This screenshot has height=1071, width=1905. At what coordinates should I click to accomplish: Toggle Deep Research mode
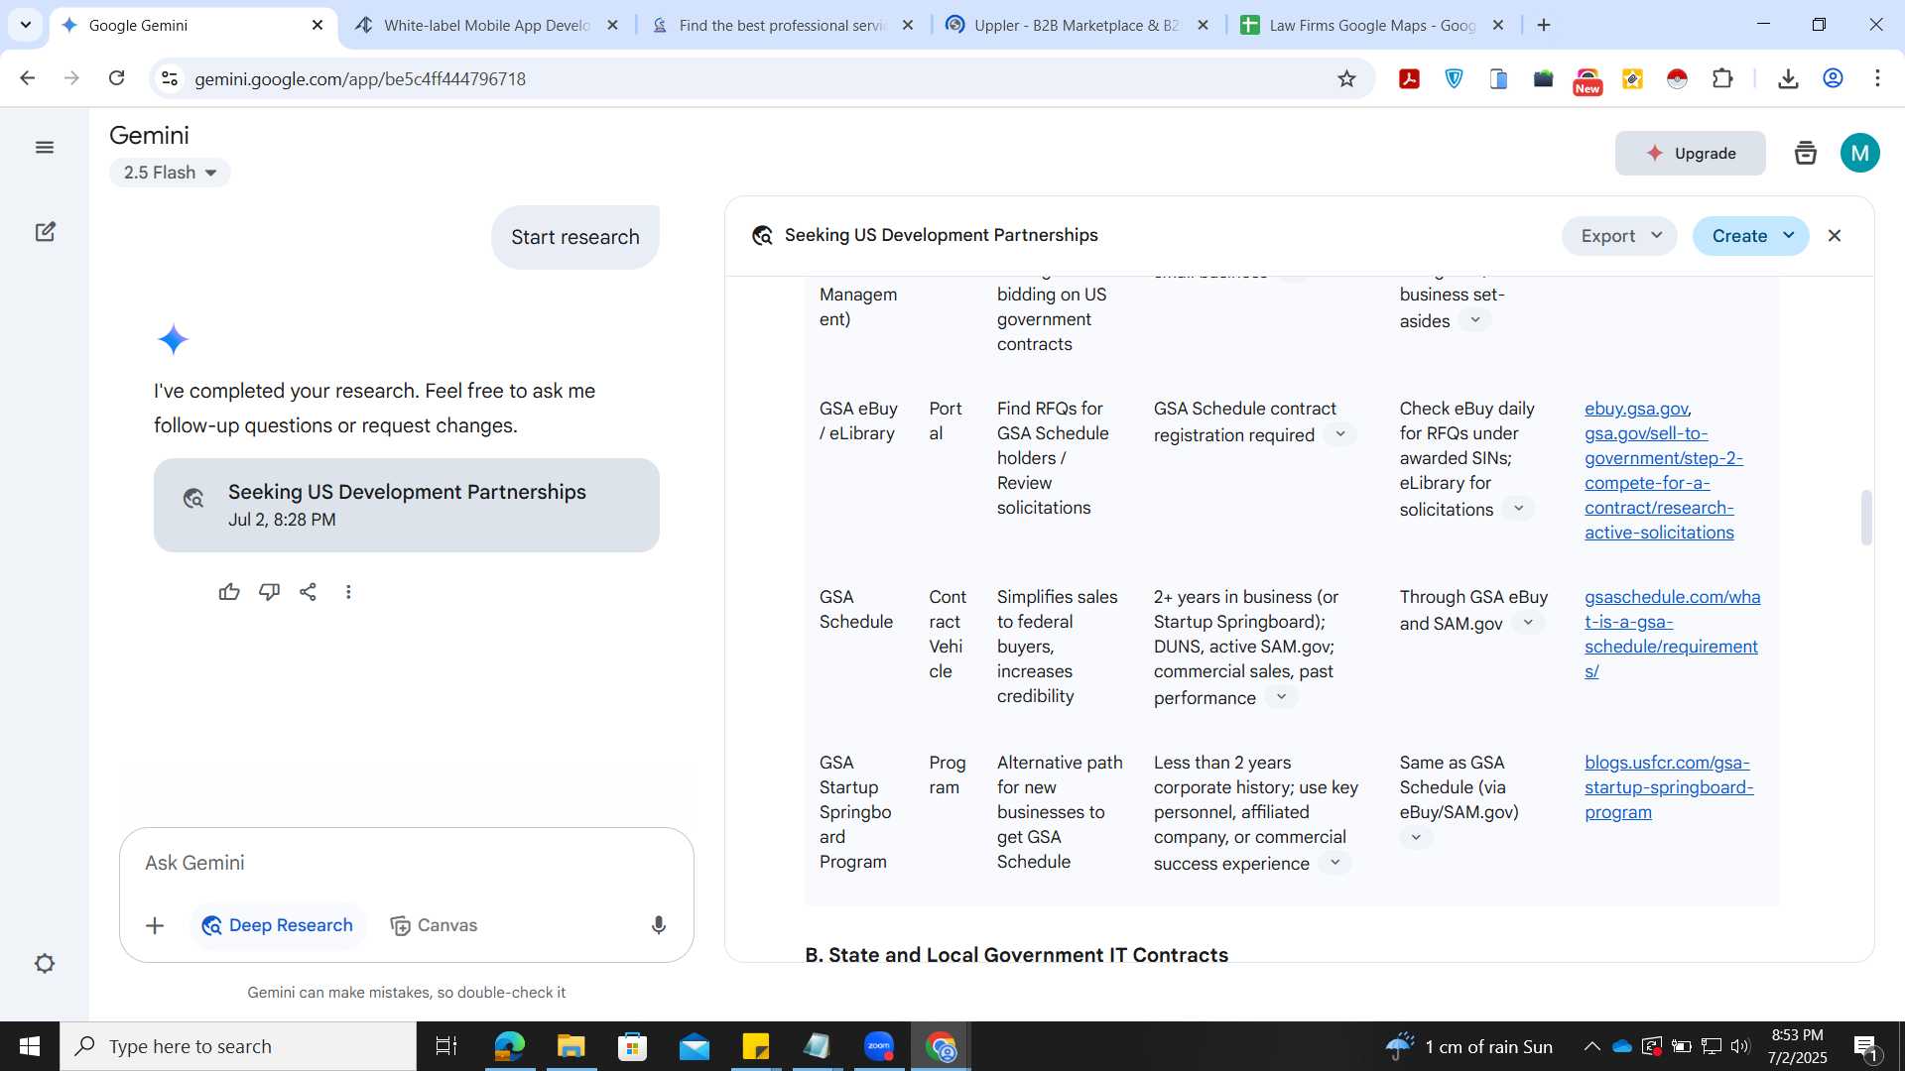point(278,925)
